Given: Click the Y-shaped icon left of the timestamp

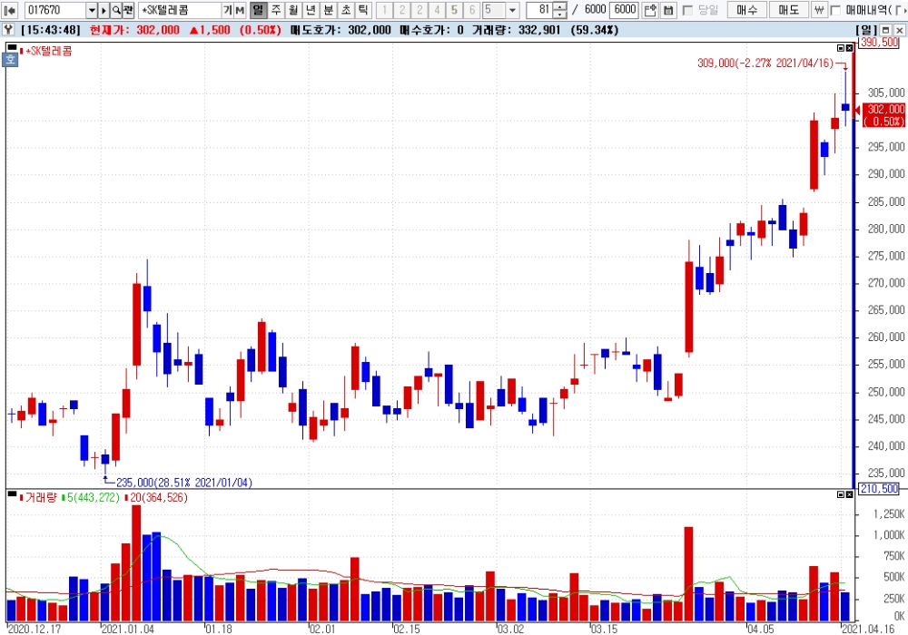Looking at the screenshot, I should [x=8, y=29].
